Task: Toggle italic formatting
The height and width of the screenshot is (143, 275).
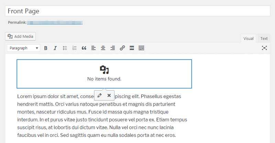Action: (x=55, y=48)
